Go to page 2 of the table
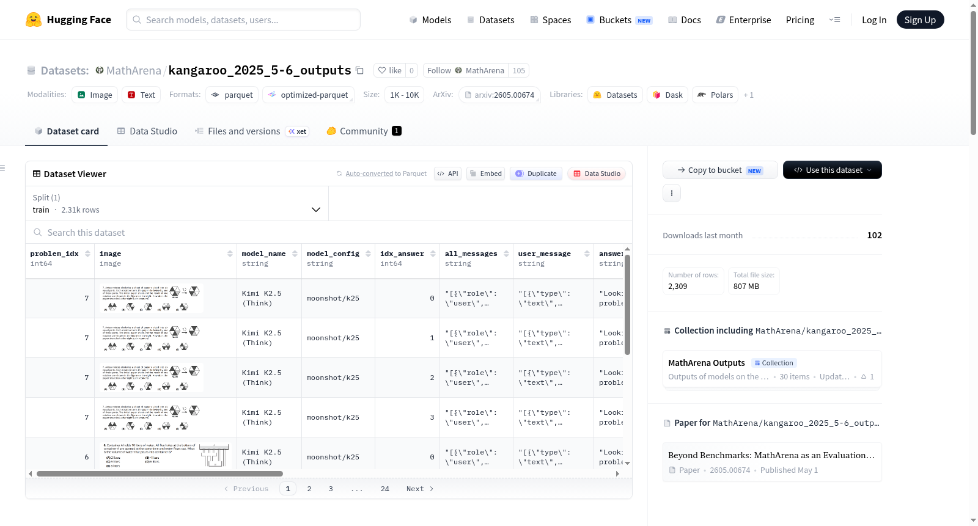The height and width of the screenshot is (526, 978). 309,489
